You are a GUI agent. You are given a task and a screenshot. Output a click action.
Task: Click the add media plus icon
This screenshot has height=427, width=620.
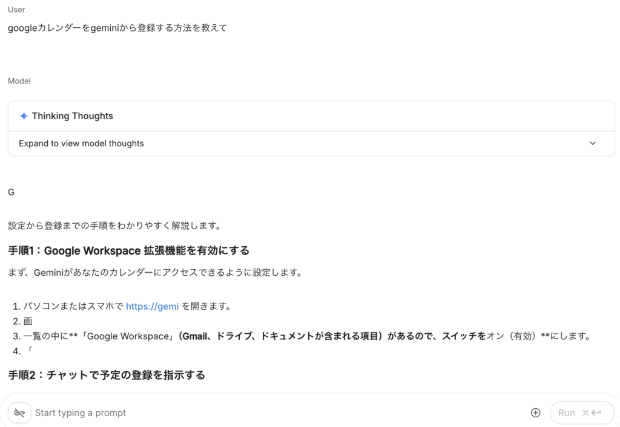coord(535,412)
